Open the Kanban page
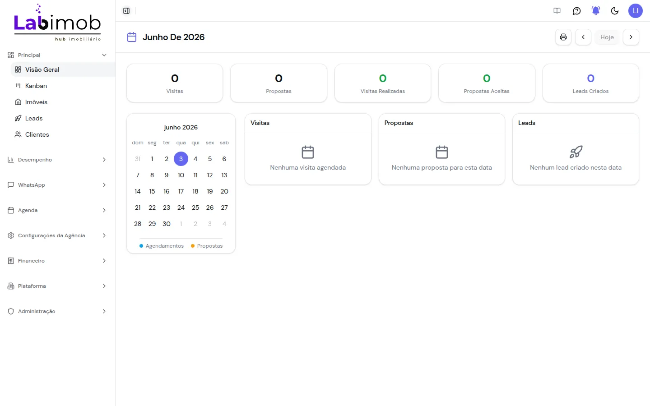The width and height of the screenshot is (650, 406). 63,86
